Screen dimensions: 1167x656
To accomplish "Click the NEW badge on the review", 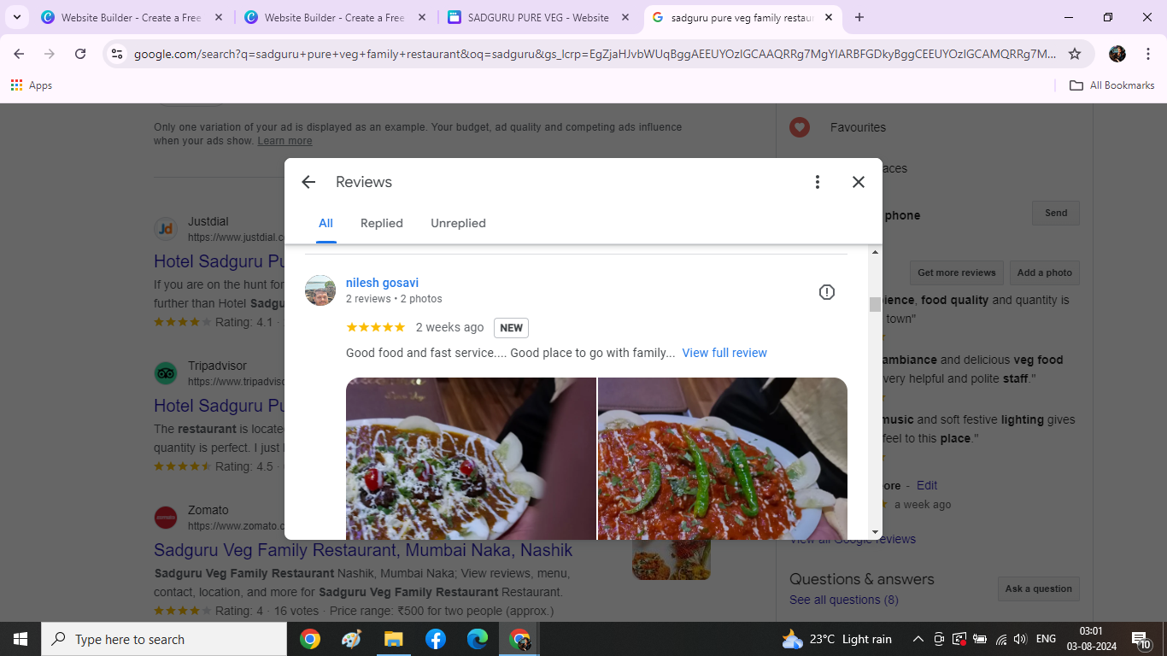I will [x=511, y=328].
